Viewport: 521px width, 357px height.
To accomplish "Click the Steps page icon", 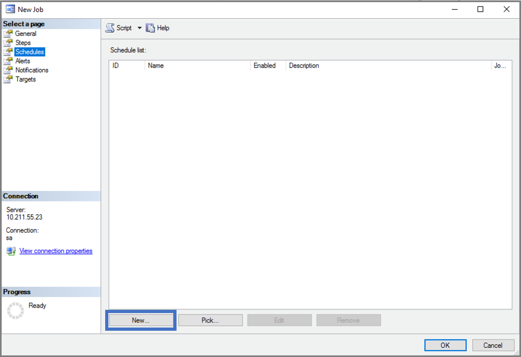I will click(x=8, y=43).
